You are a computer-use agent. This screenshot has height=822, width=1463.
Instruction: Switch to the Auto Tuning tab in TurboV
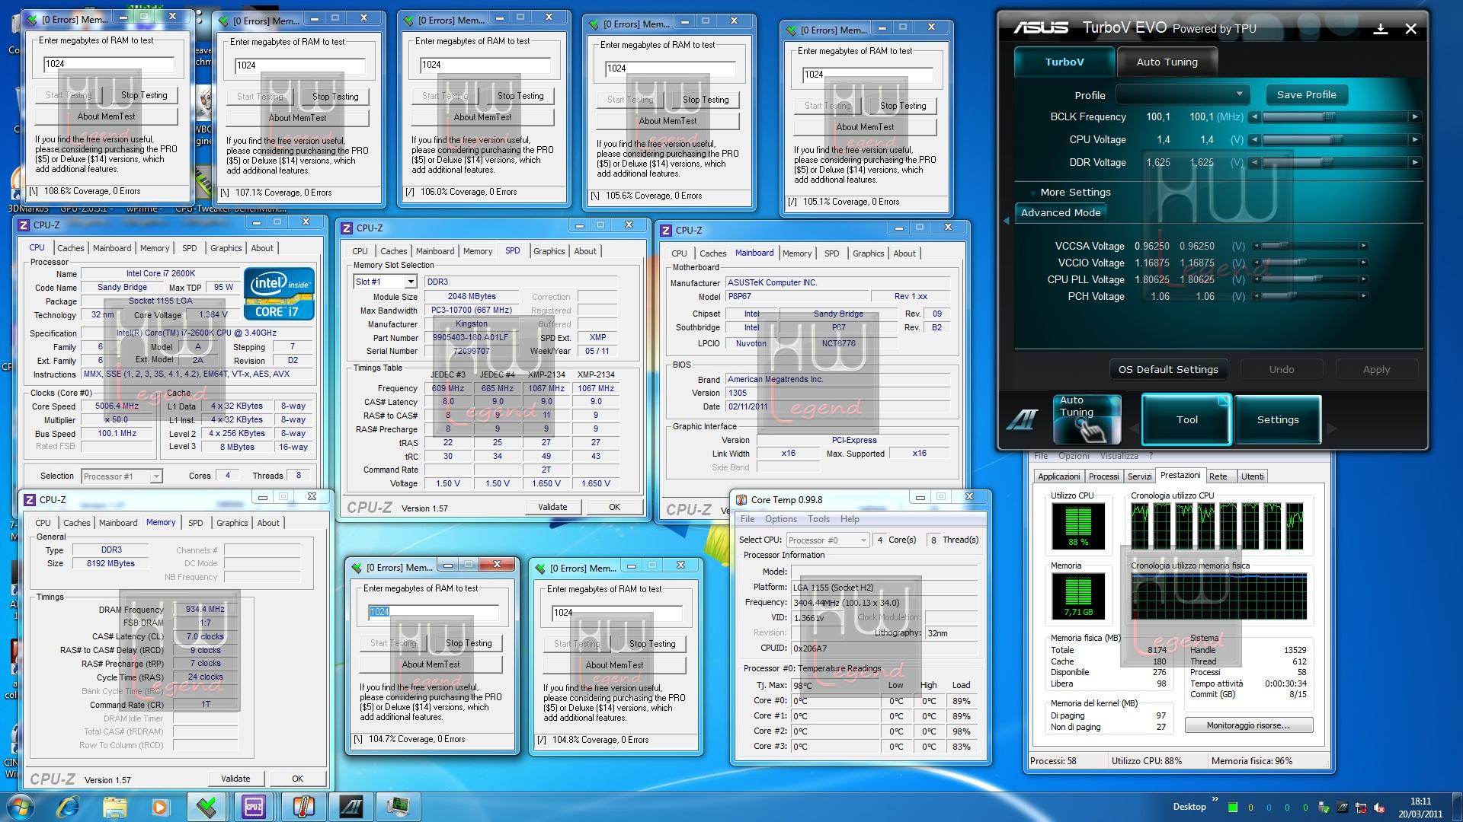coord(1167,62)
